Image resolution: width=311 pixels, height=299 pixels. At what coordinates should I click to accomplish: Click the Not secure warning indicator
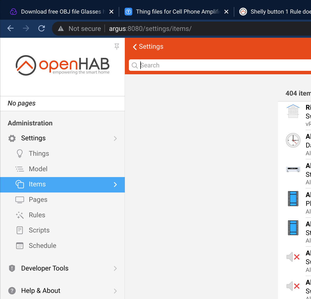coord(80,28)
